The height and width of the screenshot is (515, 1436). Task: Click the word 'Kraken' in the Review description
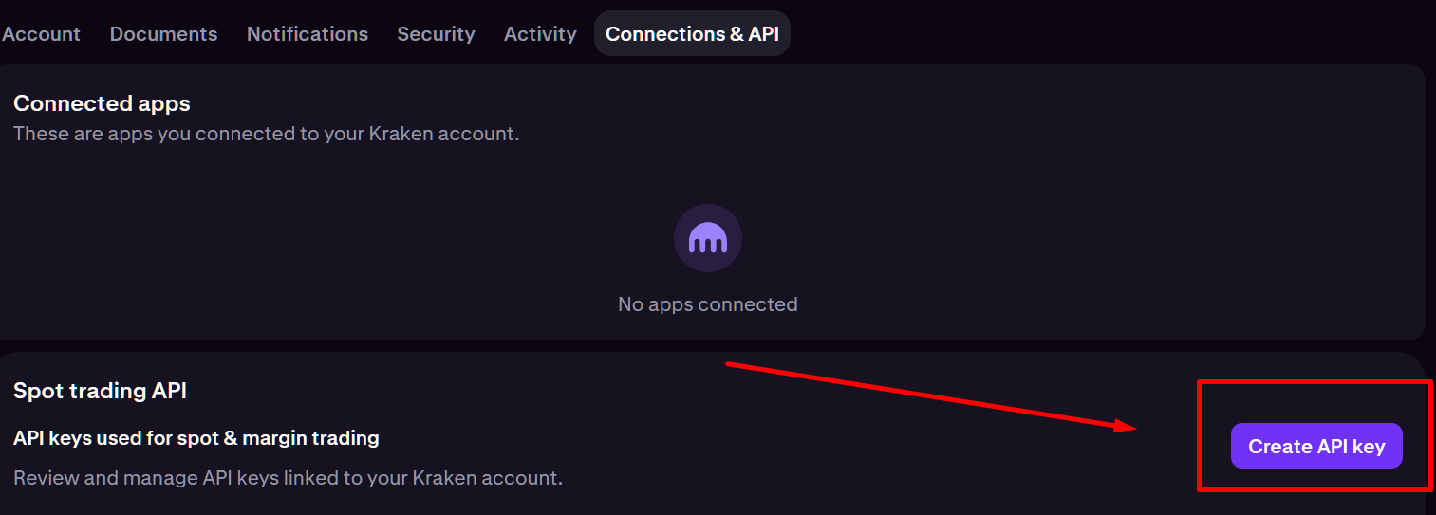tap(445, 478)
